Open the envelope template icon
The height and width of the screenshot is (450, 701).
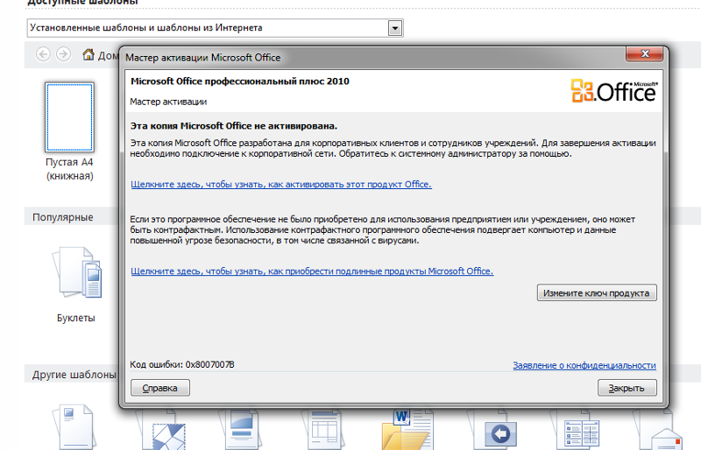click(660, 429)
